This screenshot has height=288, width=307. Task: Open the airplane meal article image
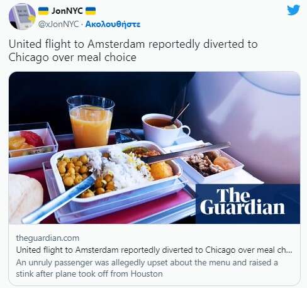pyautogui.click(x=154, y=148)
